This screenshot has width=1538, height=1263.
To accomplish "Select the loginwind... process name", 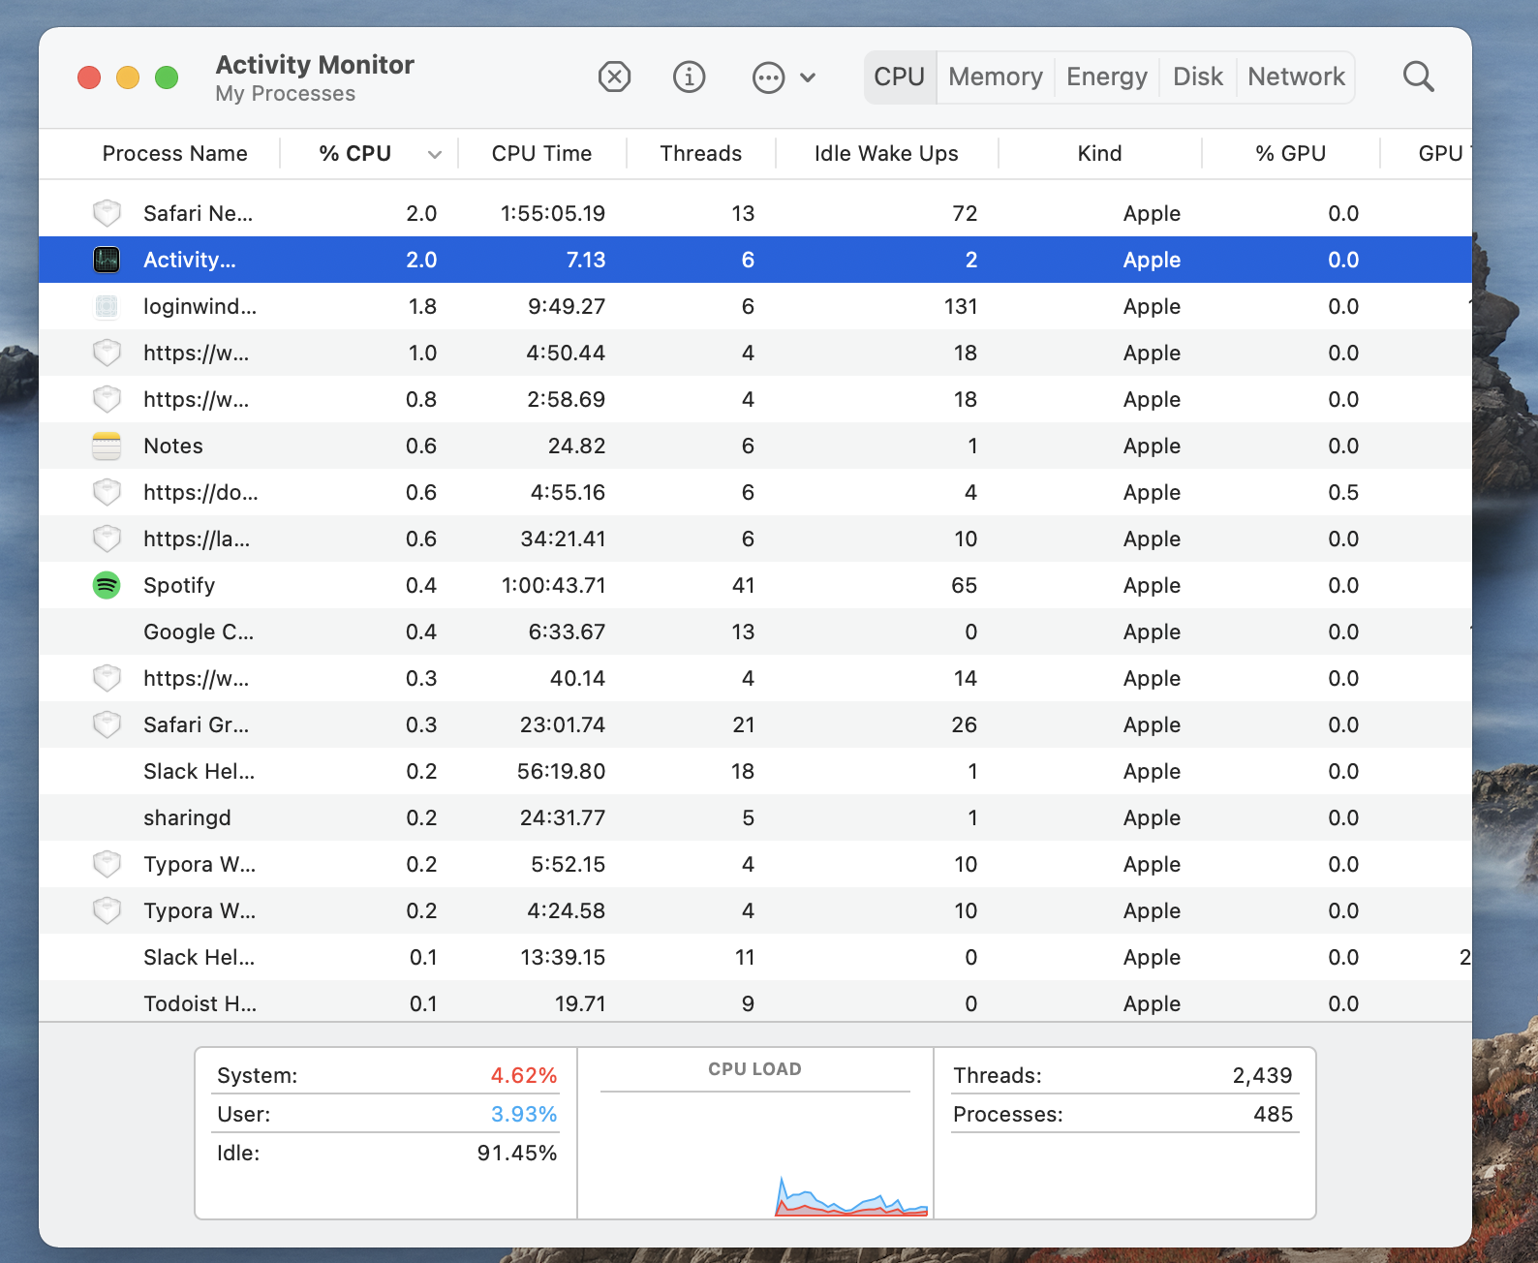I will click(200, 306).
